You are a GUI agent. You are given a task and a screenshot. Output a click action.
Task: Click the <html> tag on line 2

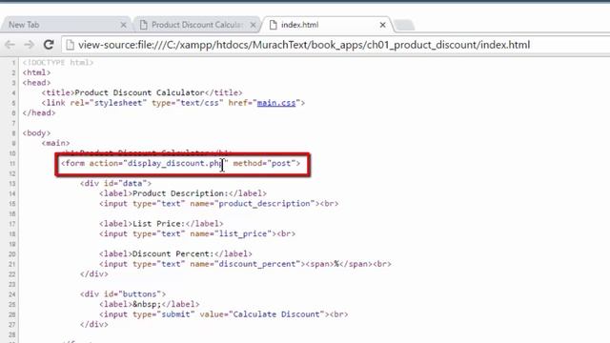36,72
